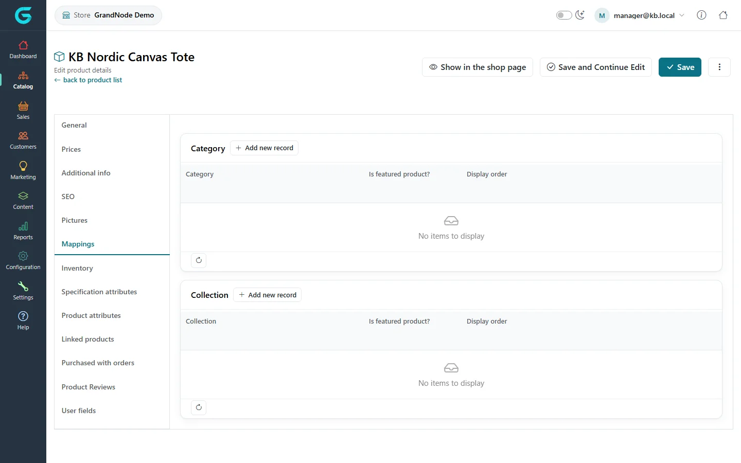
Task: Click the GrandNode logo icon
Action: (23, 15)
